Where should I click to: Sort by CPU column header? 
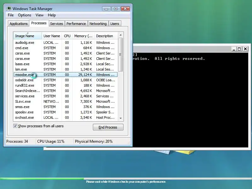click(67, 36)
